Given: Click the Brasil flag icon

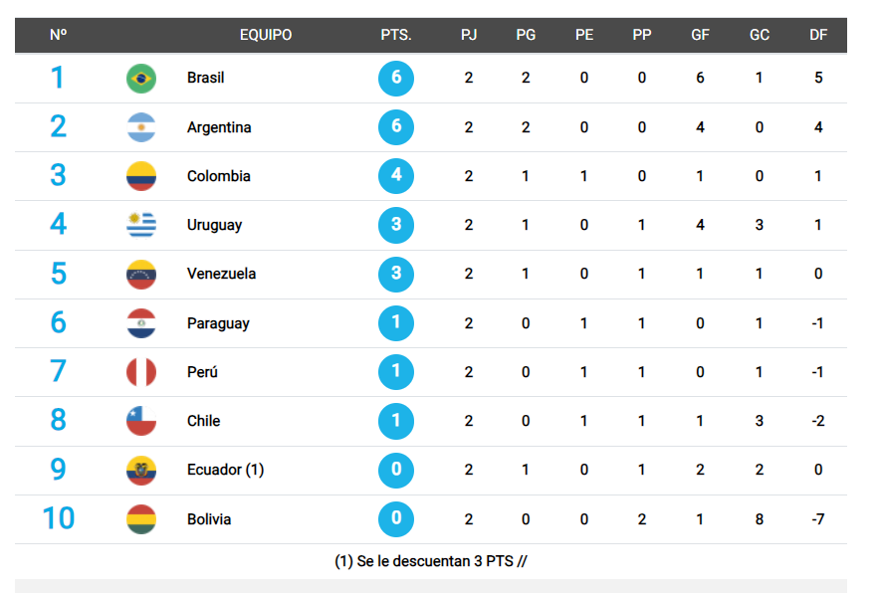Looking at the screenshot, I should click(x=141, y=78).
